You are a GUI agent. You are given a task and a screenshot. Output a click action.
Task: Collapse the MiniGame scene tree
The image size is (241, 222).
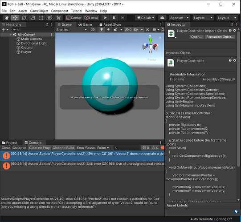[x=10, y=35]
